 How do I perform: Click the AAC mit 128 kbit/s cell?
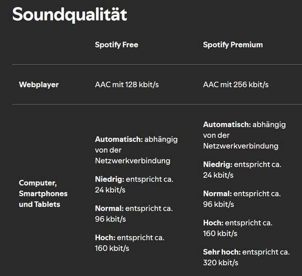(x=127, y=84)
